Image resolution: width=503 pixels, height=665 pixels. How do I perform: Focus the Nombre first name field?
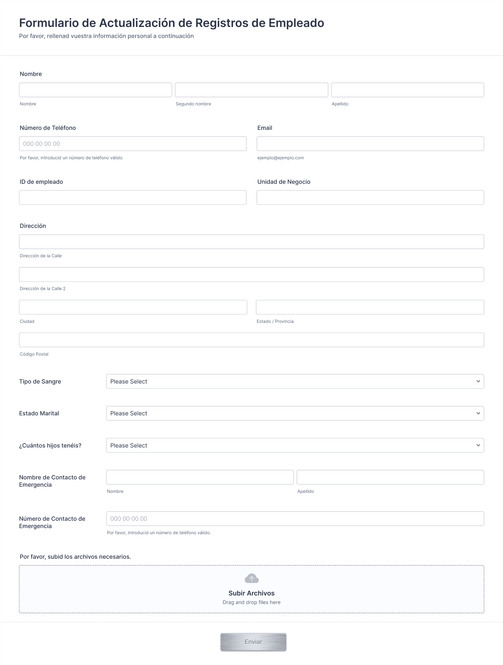coord(95,90)
